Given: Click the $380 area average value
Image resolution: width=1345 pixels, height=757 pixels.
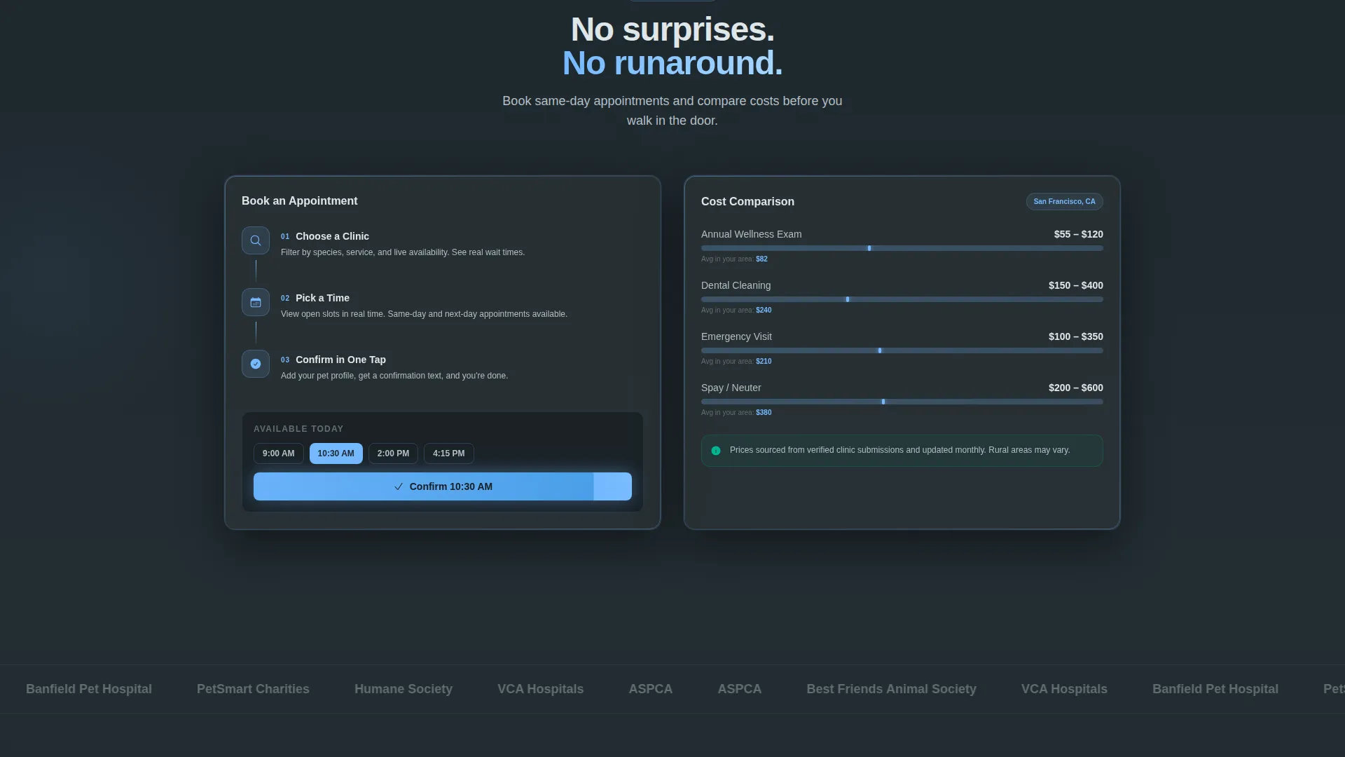Looking at the screenshot, I should click(x=764, y=413).
